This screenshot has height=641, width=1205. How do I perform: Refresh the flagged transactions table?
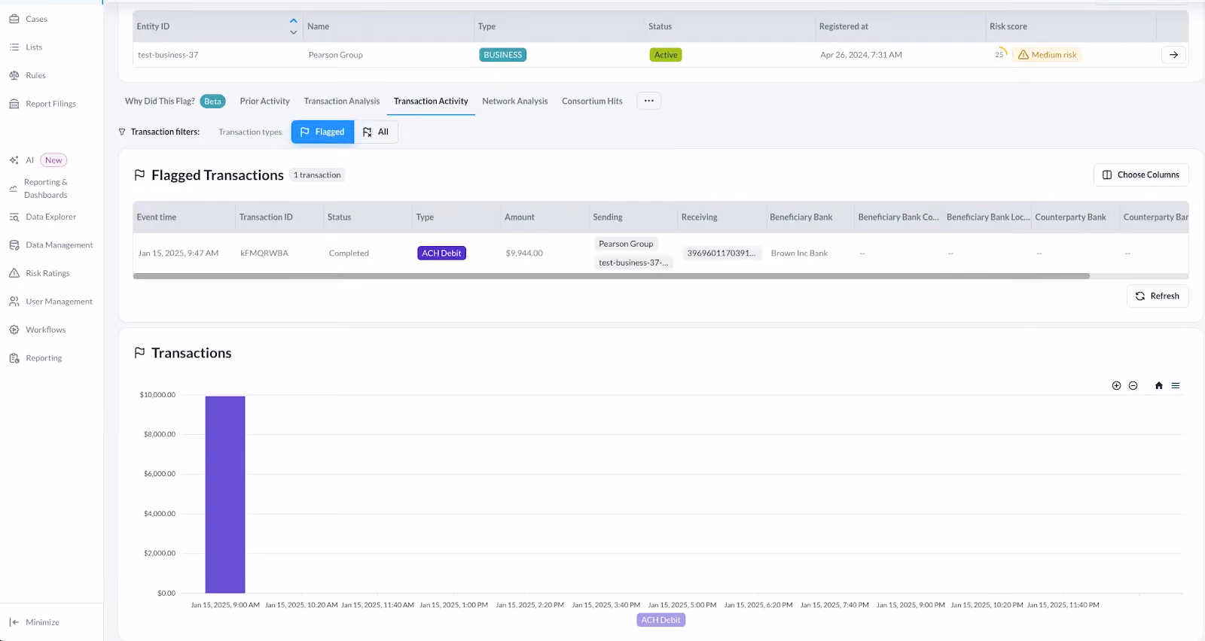tap(1158, 296)
